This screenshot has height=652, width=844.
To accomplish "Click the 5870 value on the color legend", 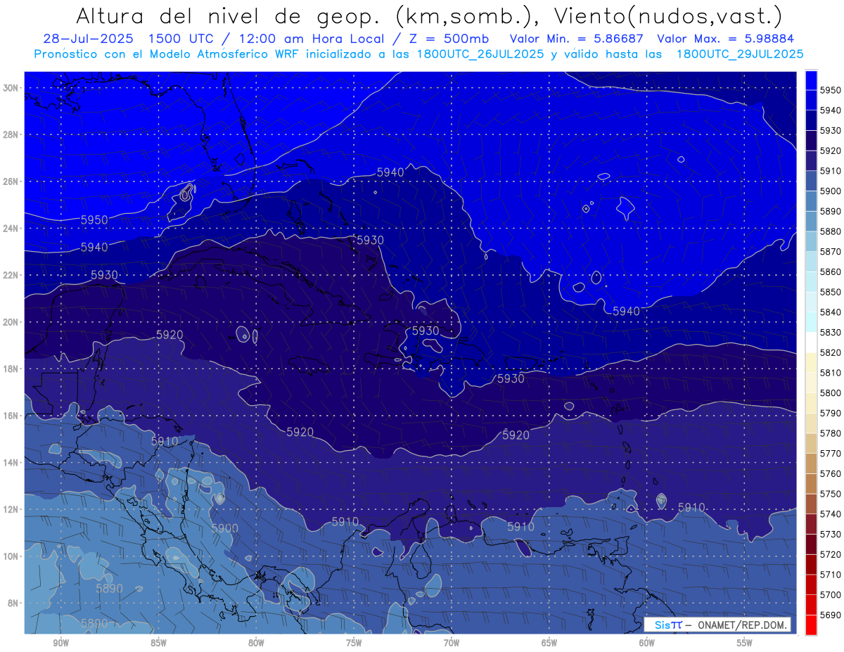I will pos(831,252).
